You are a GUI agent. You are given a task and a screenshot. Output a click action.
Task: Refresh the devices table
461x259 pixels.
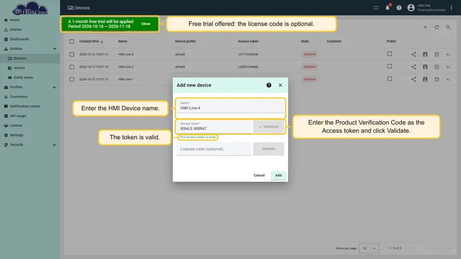(437, 27)
